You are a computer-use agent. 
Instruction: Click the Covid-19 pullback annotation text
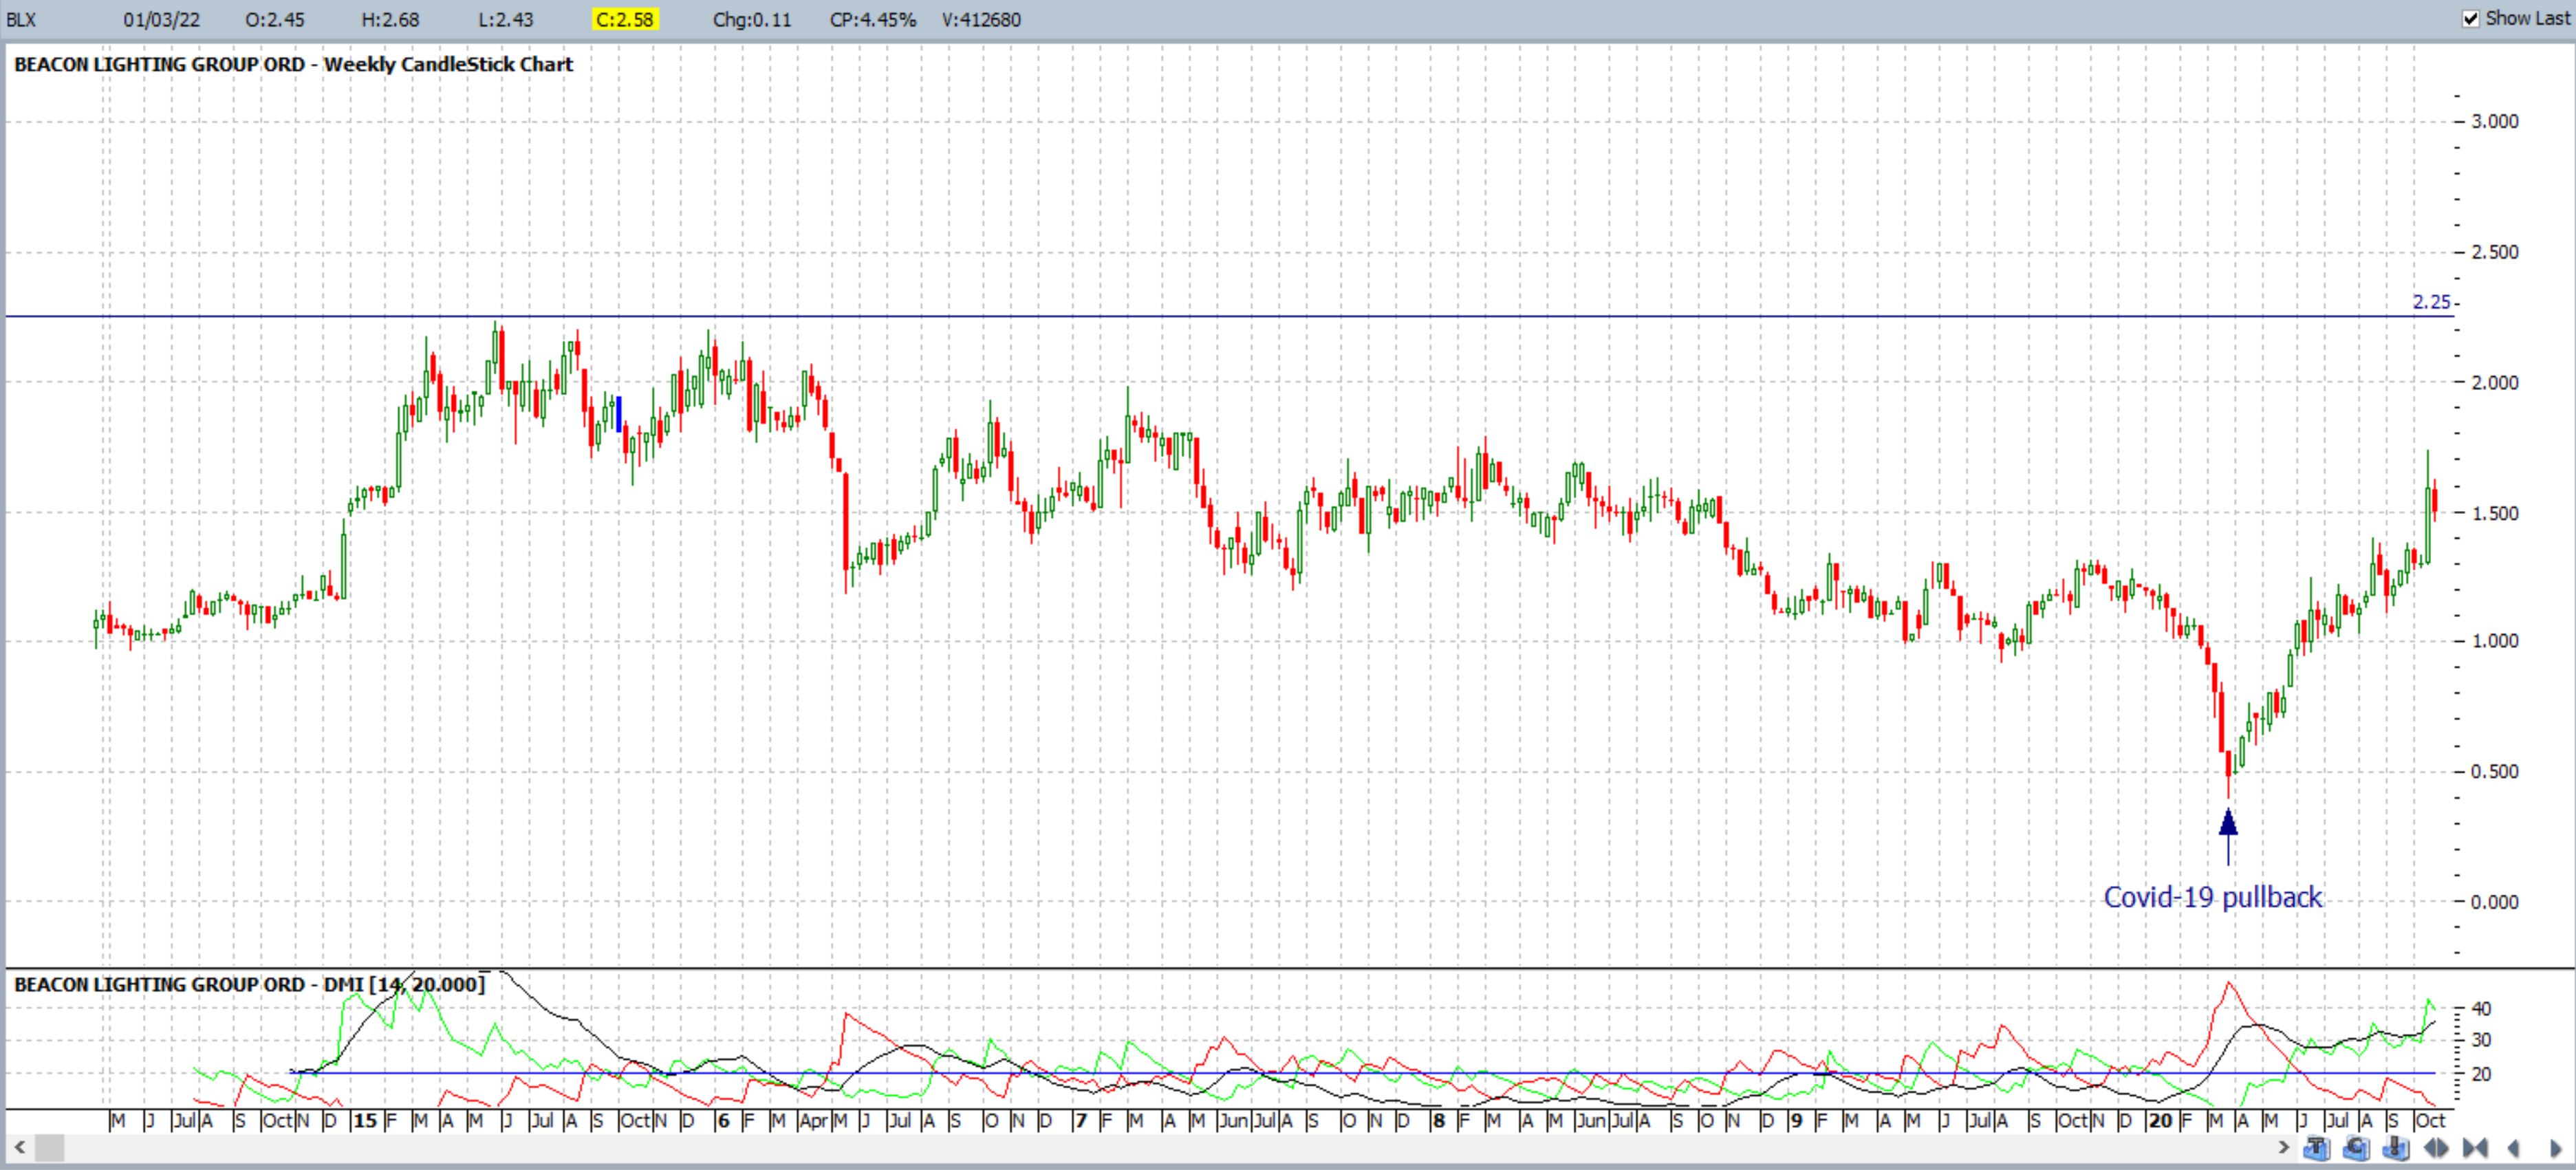[x=2213, y=897]
